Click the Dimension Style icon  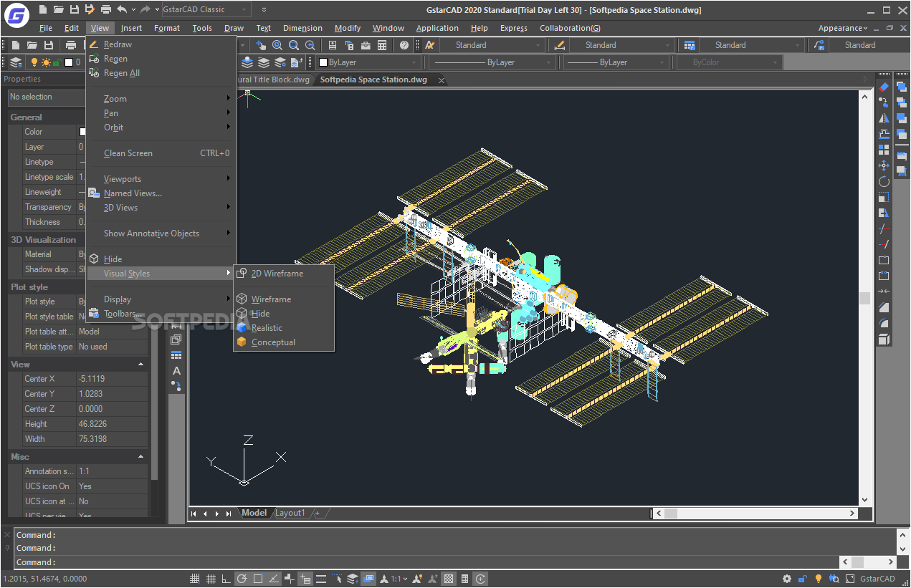point(560,45)
